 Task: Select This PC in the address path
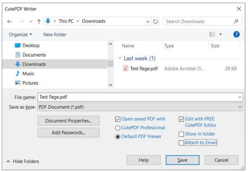coord(66,21)
